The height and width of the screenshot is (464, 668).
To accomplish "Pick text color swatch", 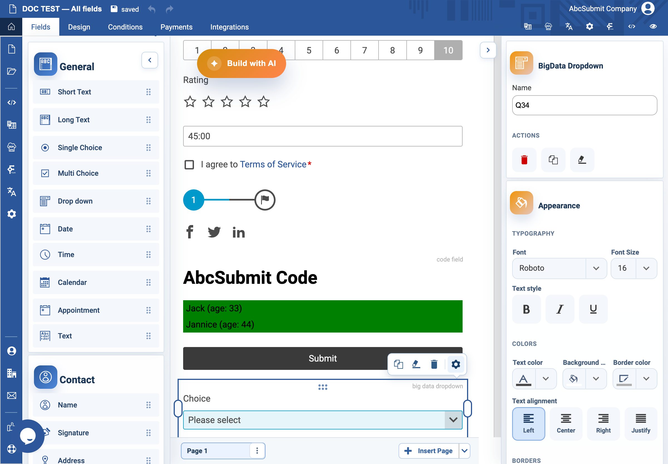I will pyautogui.click(x=524, y=378).
